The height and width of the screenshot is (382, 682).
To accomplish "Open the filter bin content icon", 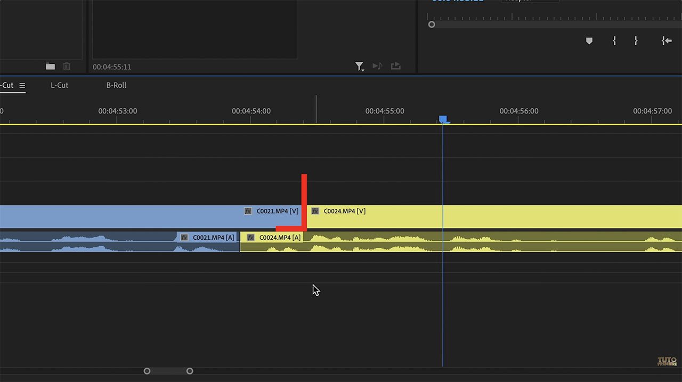I will point(360,66).
